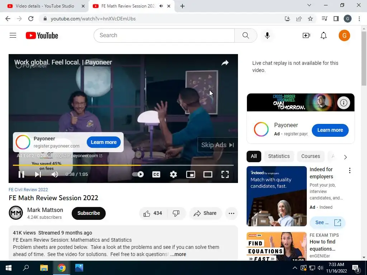Click share this page icon in address bar
This screenshot has width=367, height=275.
[299, 19]
